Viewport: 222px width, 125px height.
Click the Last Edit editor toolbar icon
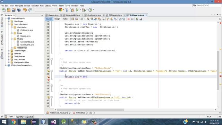point(72,19)
